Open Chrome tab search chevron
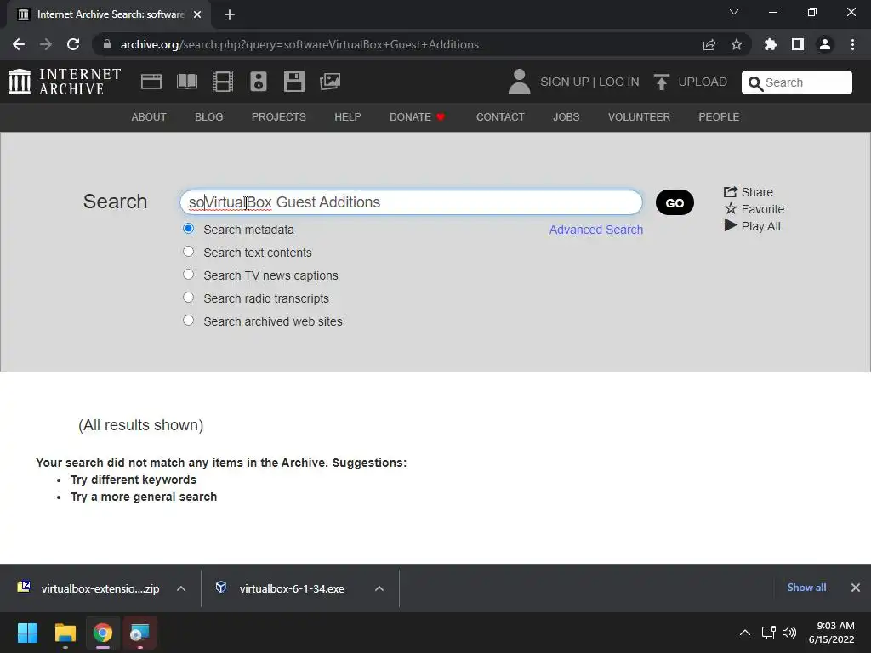Viewport: 871px width, 653px height. (734, 12)
